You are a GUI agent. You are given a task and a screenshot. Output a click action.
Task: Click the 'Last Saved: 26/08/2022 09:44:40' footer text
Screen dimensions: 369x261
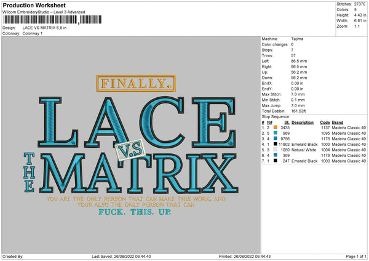[x=121, y=256]
